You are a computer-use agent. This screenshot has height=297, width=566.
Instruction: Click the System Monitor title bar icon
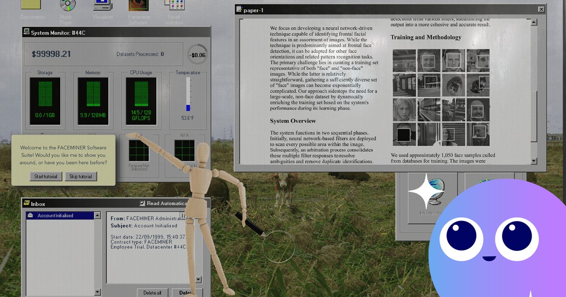(x=26, y=33)
